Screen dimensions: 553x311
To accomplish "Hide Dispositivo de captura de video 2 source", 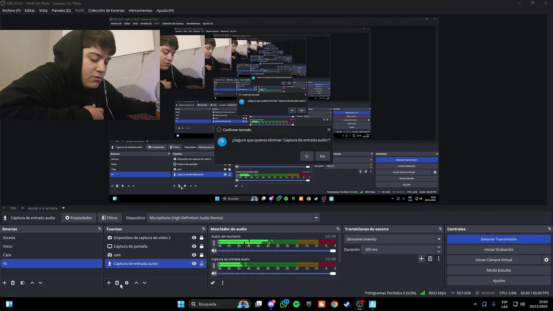I will [x=194, y=238].
